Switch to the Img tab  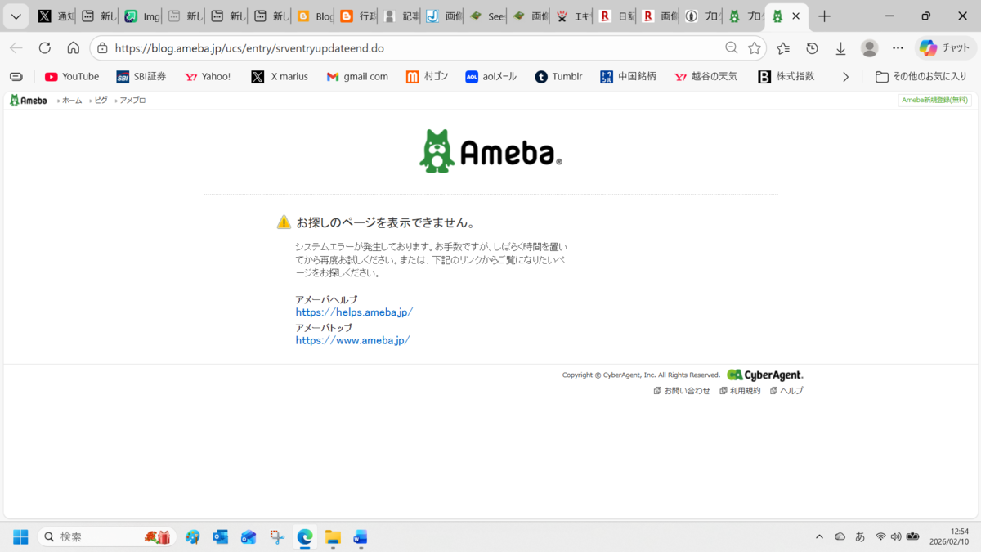[141, 16]
